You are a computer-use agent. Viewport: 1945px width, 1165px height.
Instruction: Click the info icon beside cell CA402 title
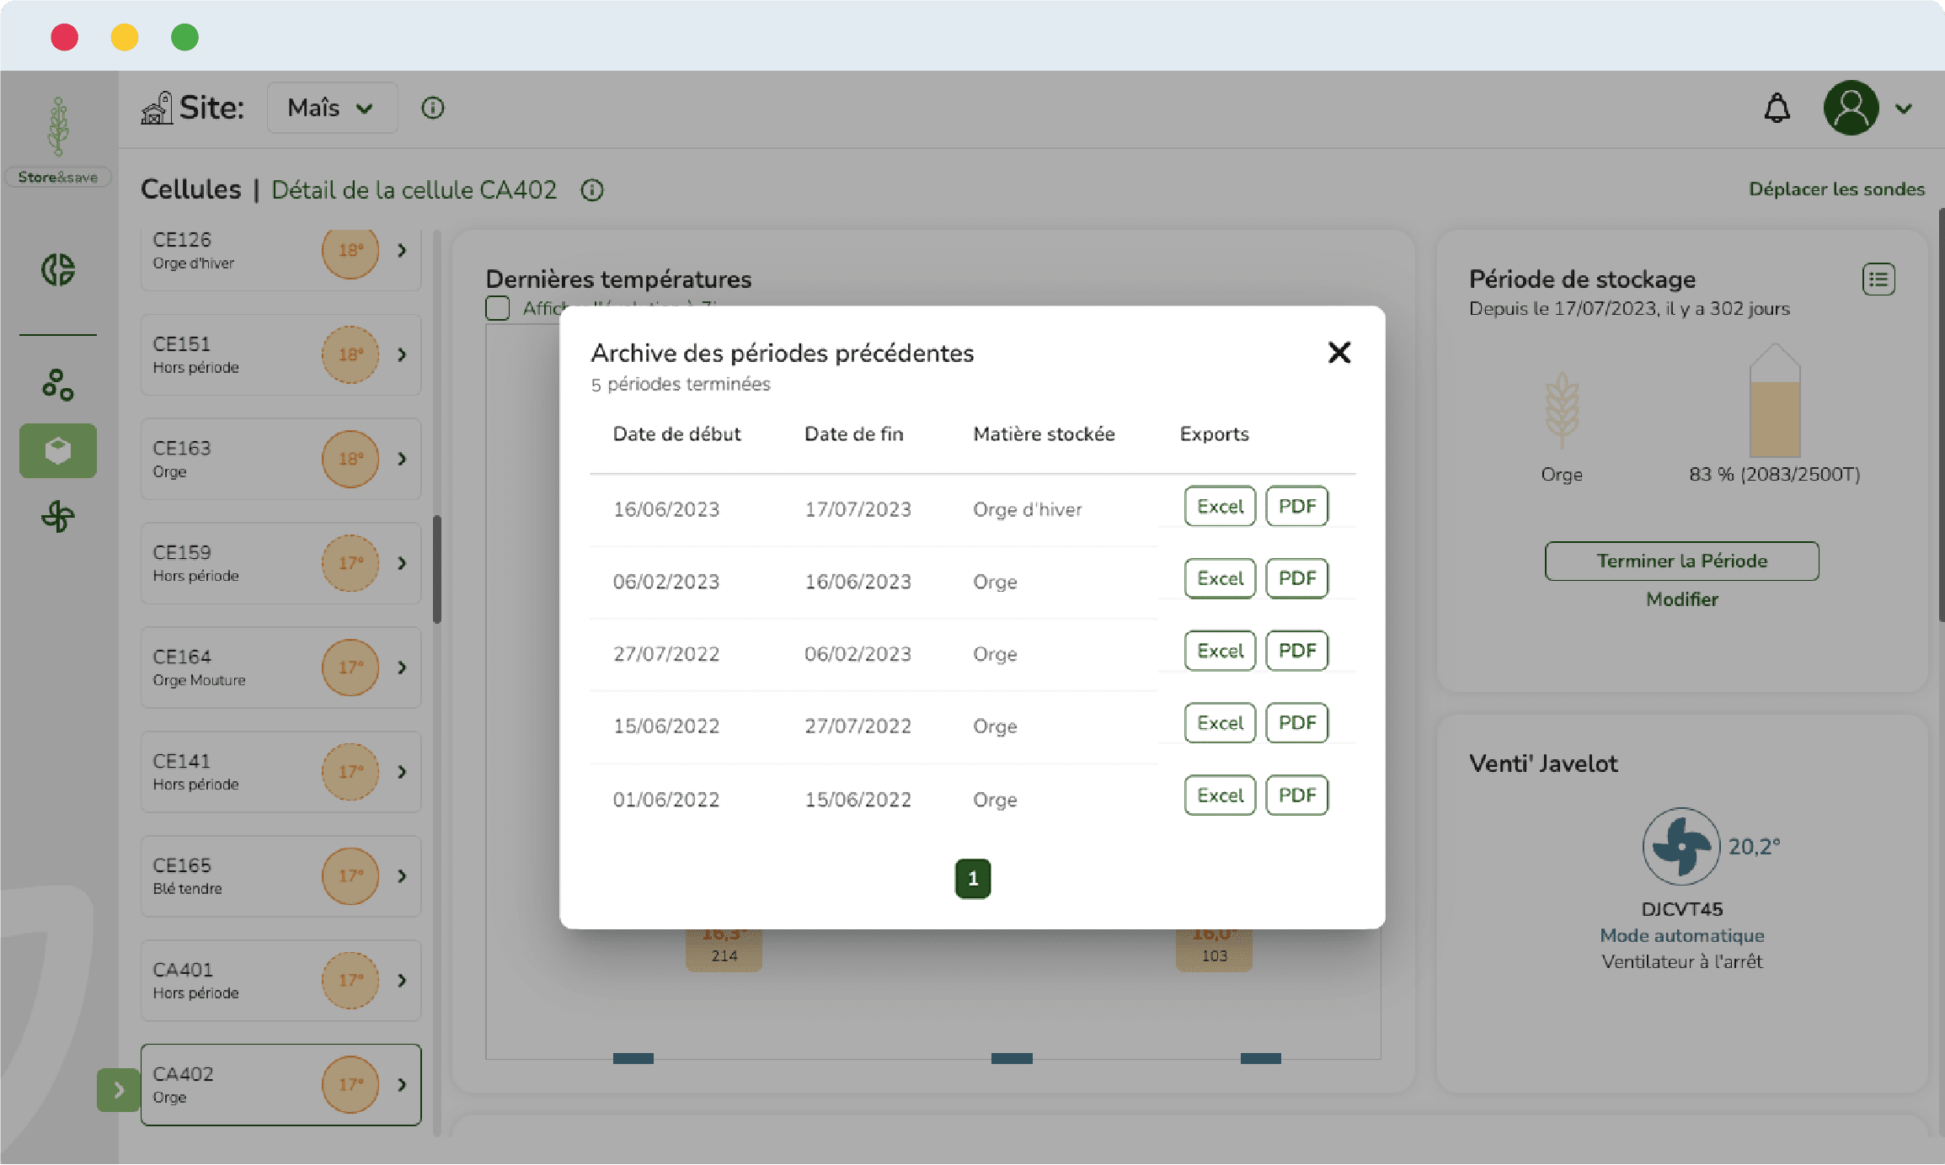(592, 190)
